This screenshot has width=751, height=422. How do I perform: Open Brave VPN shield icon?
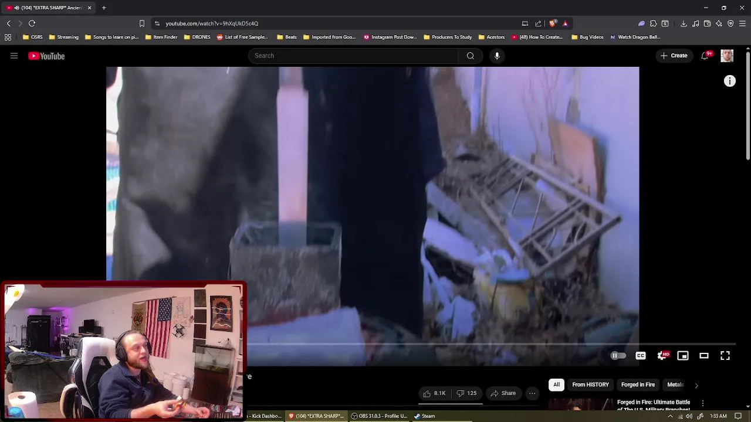pyautogui.click(x=730, y=23)
